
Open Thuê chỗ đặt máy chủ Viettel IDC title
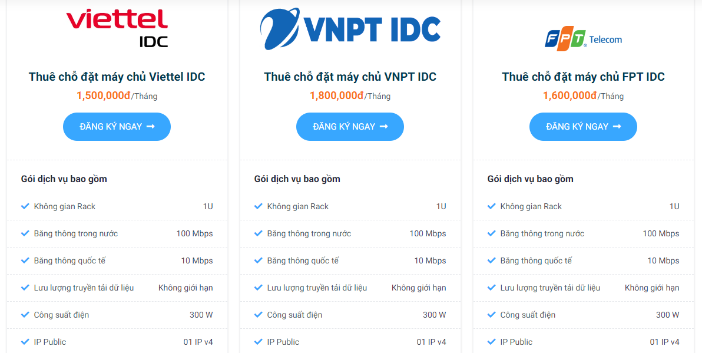tap(117, 77)
